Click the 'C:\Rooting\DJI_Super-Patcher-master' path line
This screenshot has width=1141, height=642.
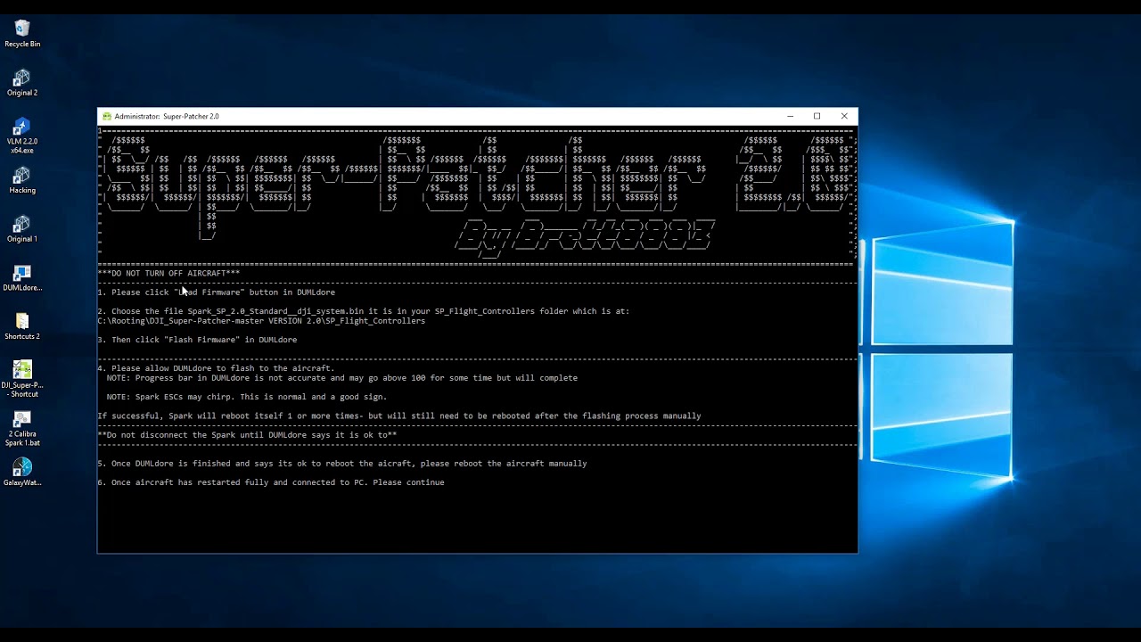point(261,321)
